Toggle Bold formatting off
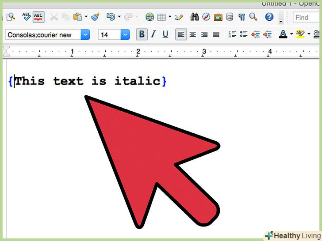This screenshot has width=322, height=241. point(142,34)
